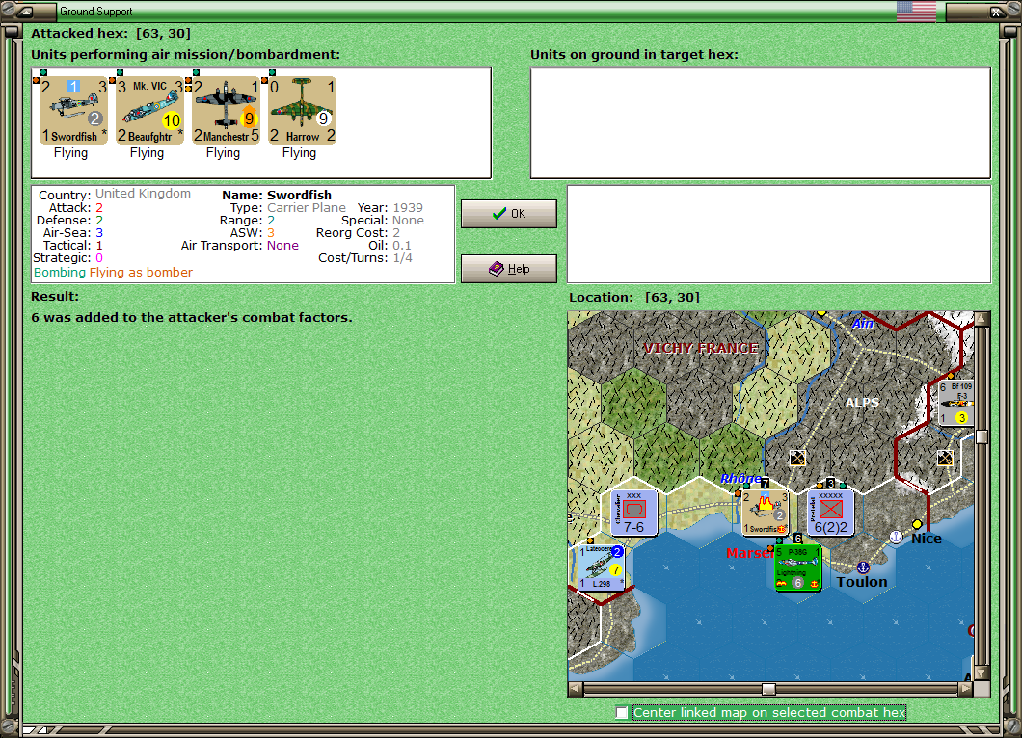Select the Harrow transport plane unit
1022x738 pixels.
coord(302,110)
